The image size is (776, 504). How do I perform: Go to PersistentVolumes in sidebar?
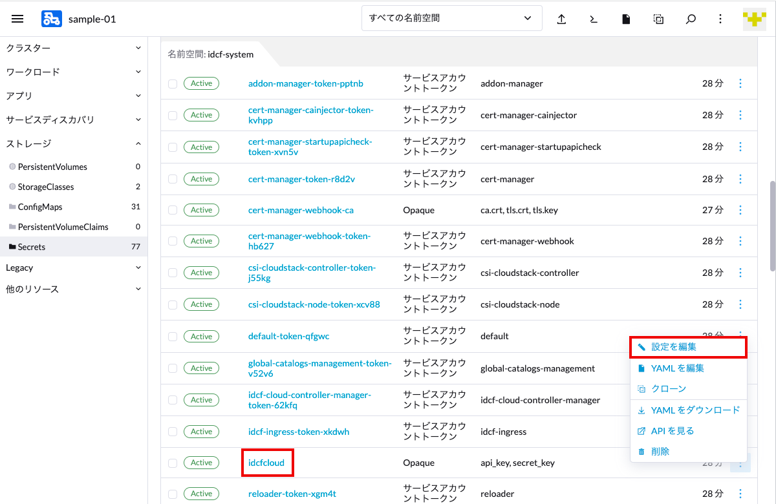click(74, 167)
